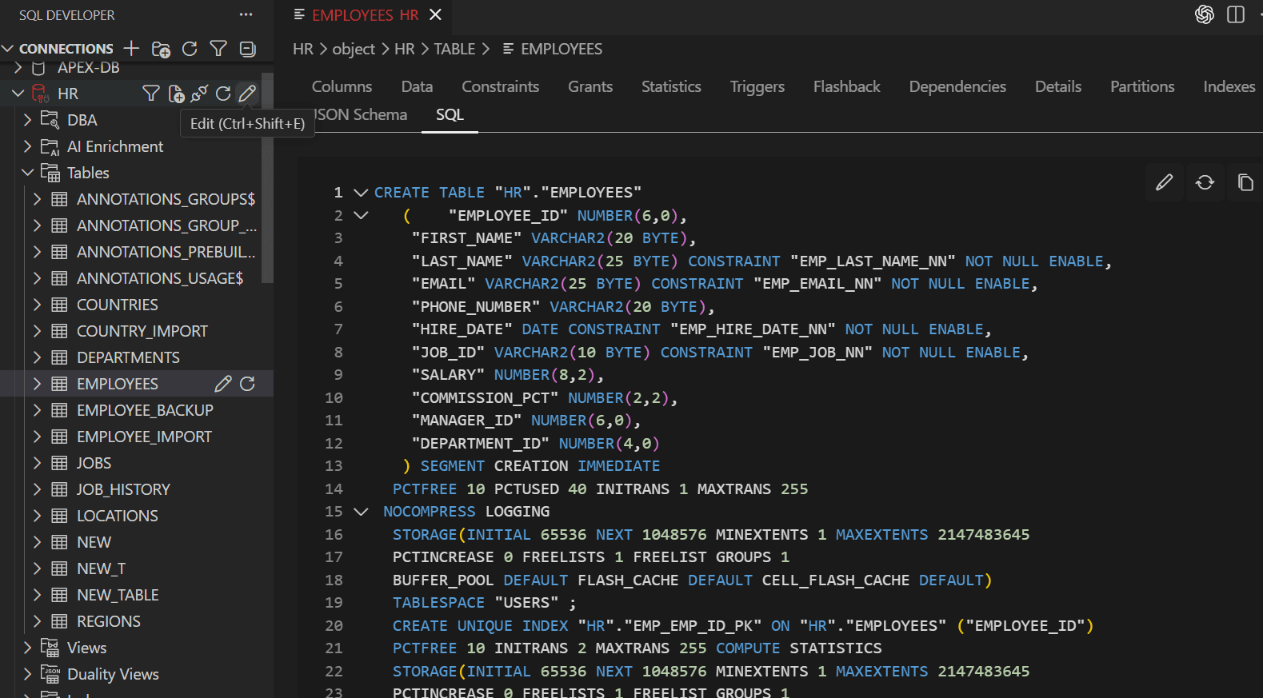Viewport: 1263px width, 698px height.
Task: Fold the NOCOMPRESS block at line 15
Action: (x=361, y=512)
